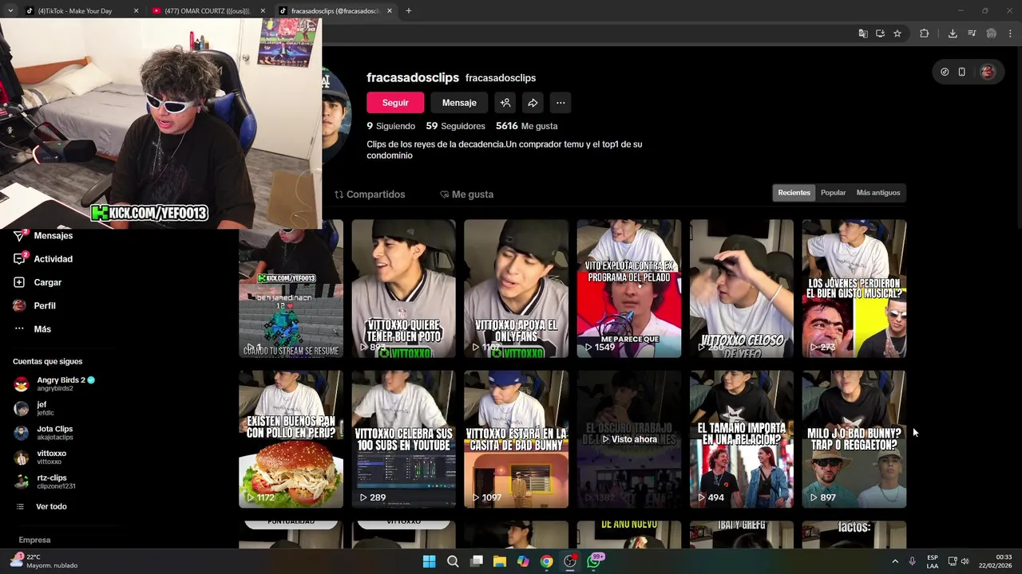Viewport: 1022px width, 574px height.
Task: Open the three-dots profile options menu
Action: (561, 103)
